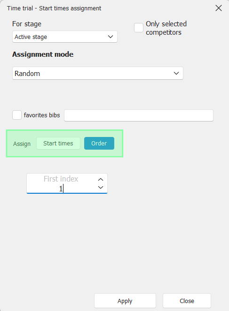Click the Assign label in the highlighted box
This screenshot has height=311, width=229.
[22, 144]
